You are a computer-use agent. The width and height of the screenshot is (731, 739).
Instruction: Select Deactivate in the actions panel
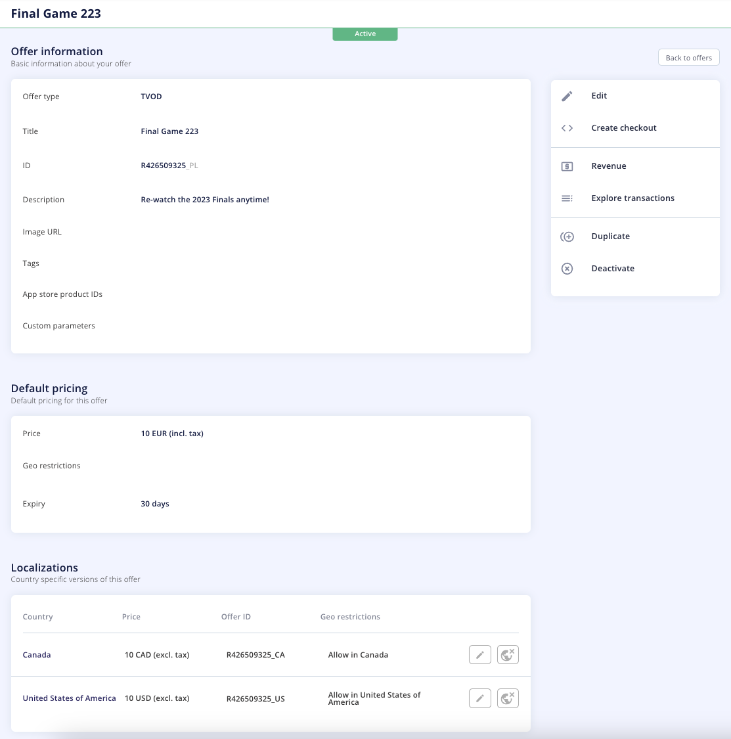[x=613, y=268]
